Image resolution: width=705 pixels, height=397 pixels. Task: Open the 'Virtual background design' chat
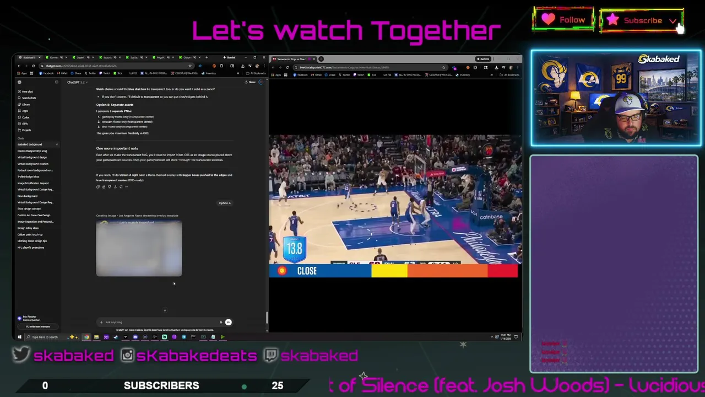pos(32,157)
